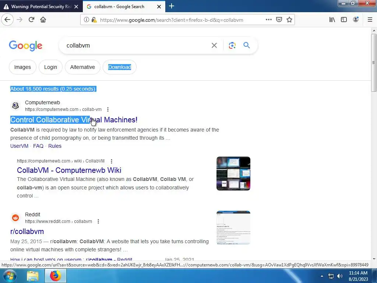Viewport: 377px width, 283px height.
Task: Open the Firefox hamburger menu
Action: click(370, 20)
